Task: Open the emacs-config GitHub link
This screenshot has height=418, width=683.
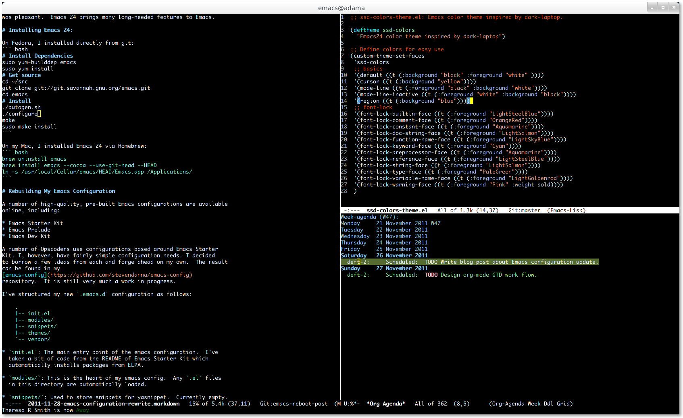Action: coord(97,275)
